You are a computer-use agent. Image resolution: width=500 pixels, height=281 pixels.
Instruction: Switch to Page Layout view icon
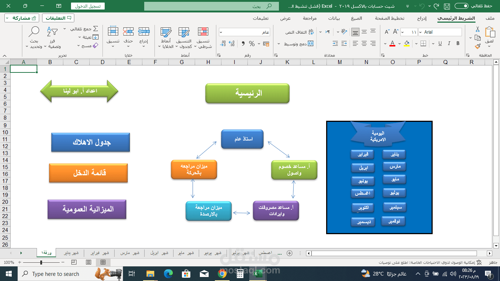tap(89, 262)
